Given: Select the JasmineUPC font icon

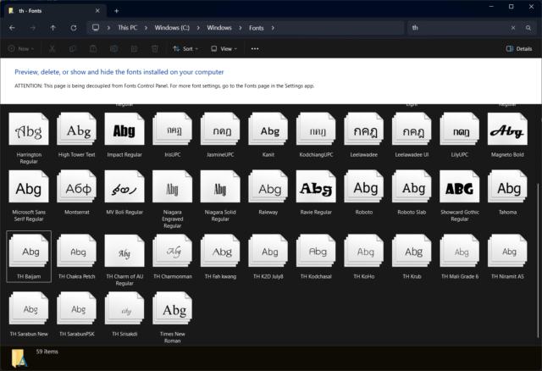Looking at the screenshot, I should click(220, 129).
